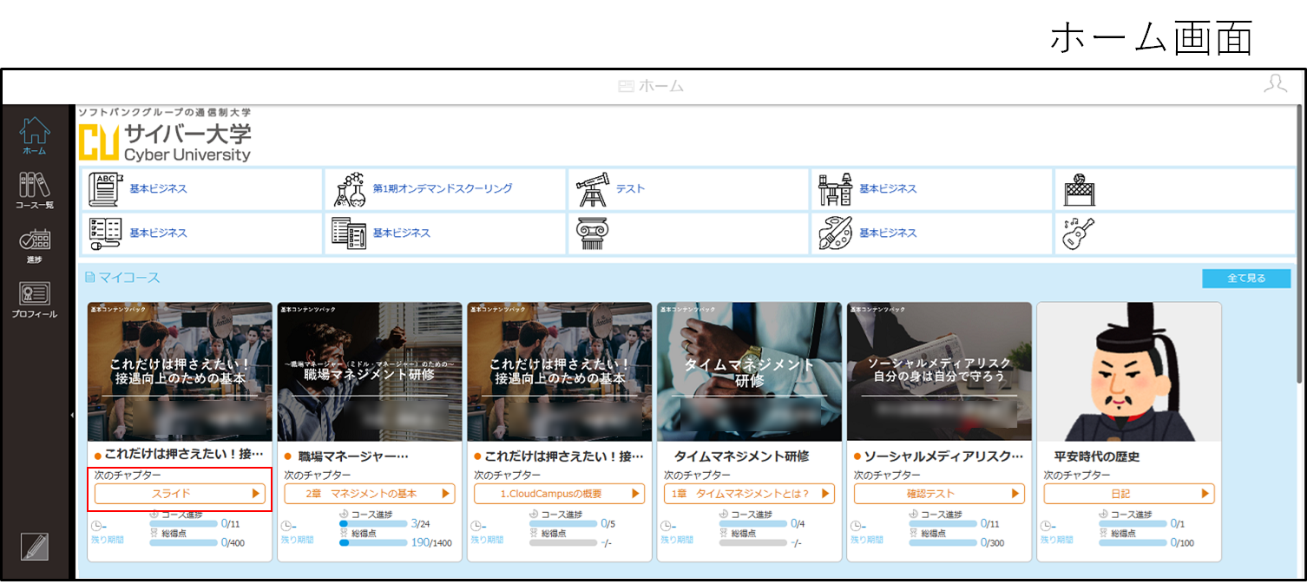Viewport: 1307px width, 584px height.
Task: Start chapter 2章 マネジメントの基本
Action: 369,494
